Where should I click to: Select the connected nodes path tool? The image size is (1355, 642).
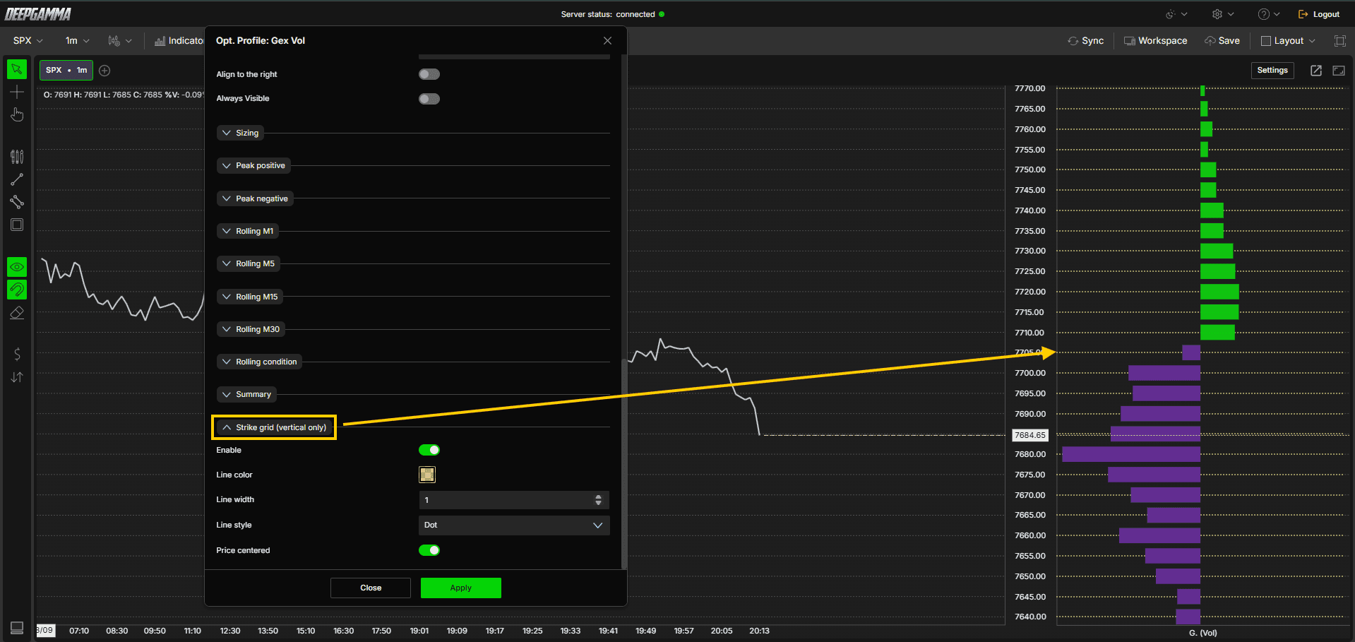pyautogui.click(x=17, y=202)
